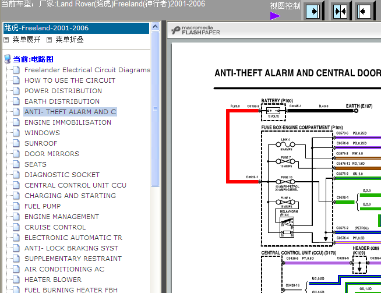The height and width of the screenshot is (293, 381).
Task: Open the WINDOWS circuit diagram
Action: tap(42, 133)
